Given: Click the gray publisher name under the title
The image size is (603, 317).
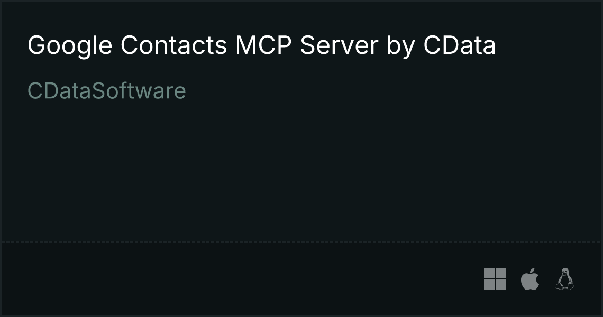Looking at the screenshot, I should (x=107, y=91).
